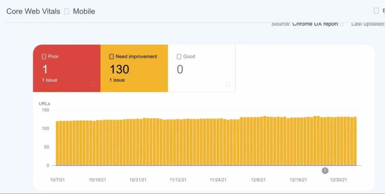Enable the Good checkbox
This screenshot has height=194, width=385.
click(179, 57)
